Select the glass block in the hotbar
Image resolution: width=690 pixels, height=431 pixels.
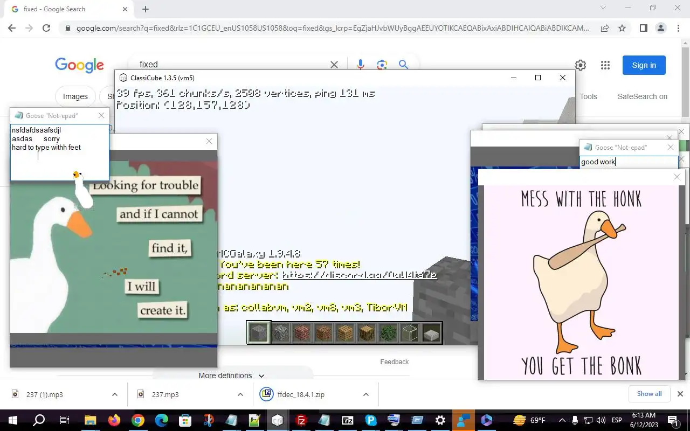click(x=410, y=333)
